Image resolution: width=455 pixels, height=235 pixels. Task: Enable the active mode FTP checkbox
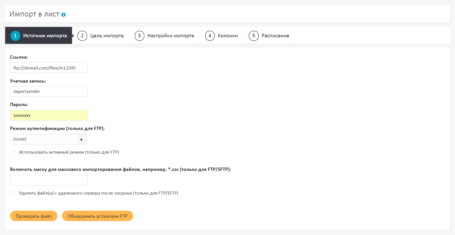point(13,154)
